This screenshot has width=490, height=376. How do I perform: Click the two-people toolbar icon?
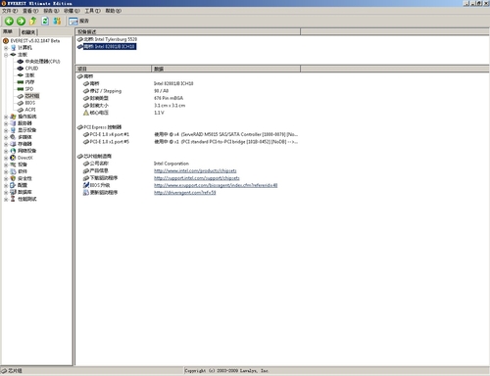(x=57, y=22)
